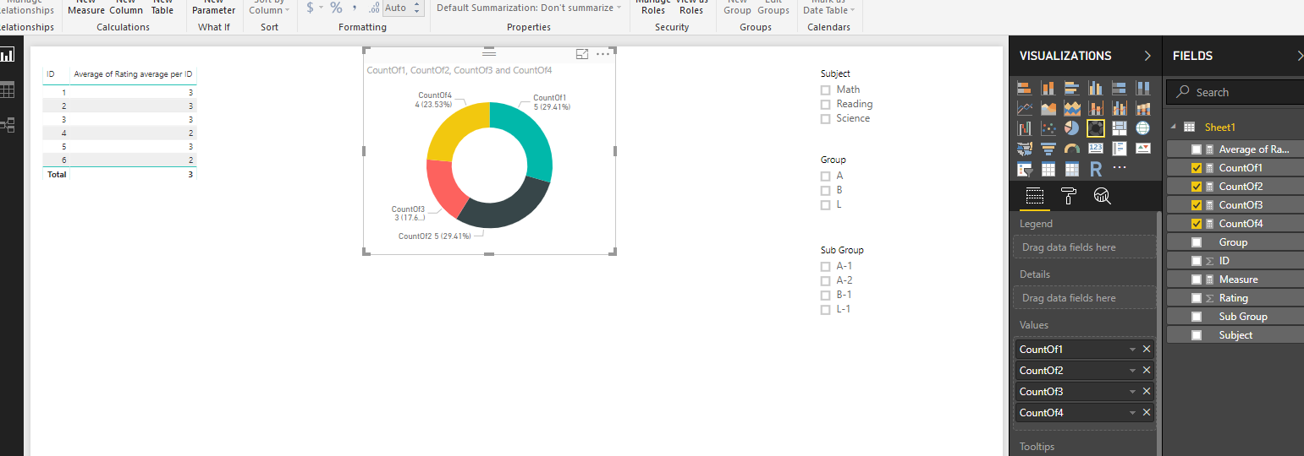Choose the Stacked column chart visual
Image resolution: width=1304 pixels, height=456 pixels.
point(1048,88)
